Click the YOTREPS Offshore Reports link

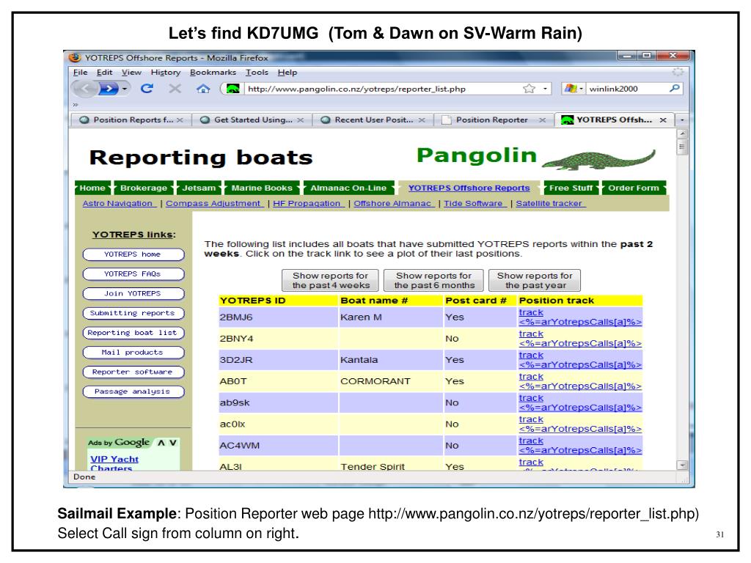(x=469, y=188)
